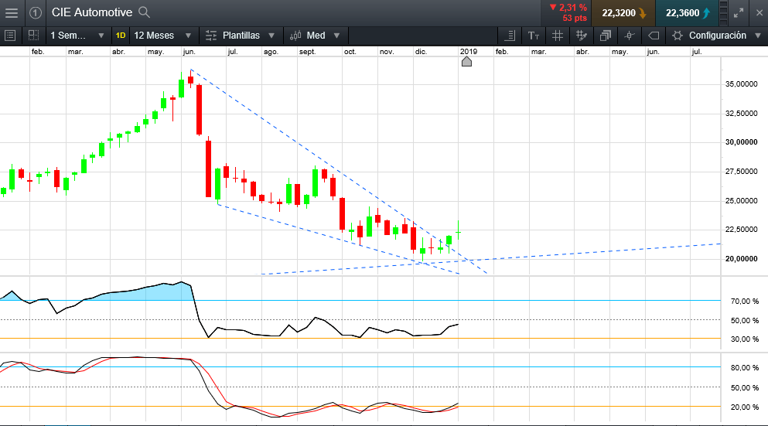Toggle the price scale icon

[x=510, y=36]
